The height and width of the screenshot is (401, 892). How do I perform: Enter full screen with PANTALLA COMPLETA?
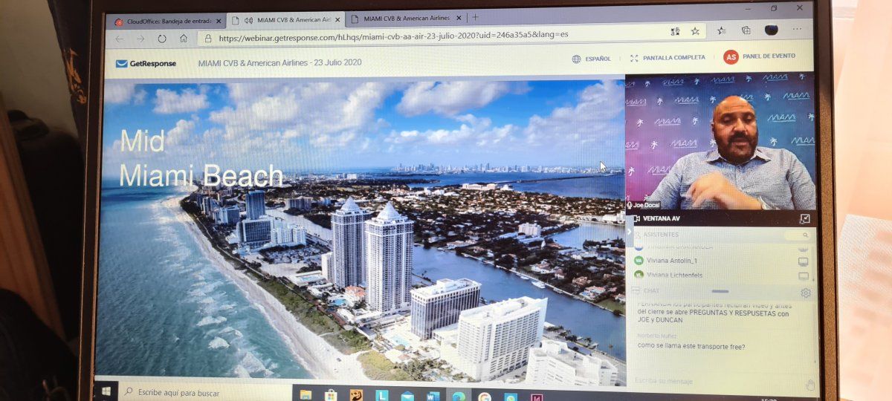pos(668,58)
